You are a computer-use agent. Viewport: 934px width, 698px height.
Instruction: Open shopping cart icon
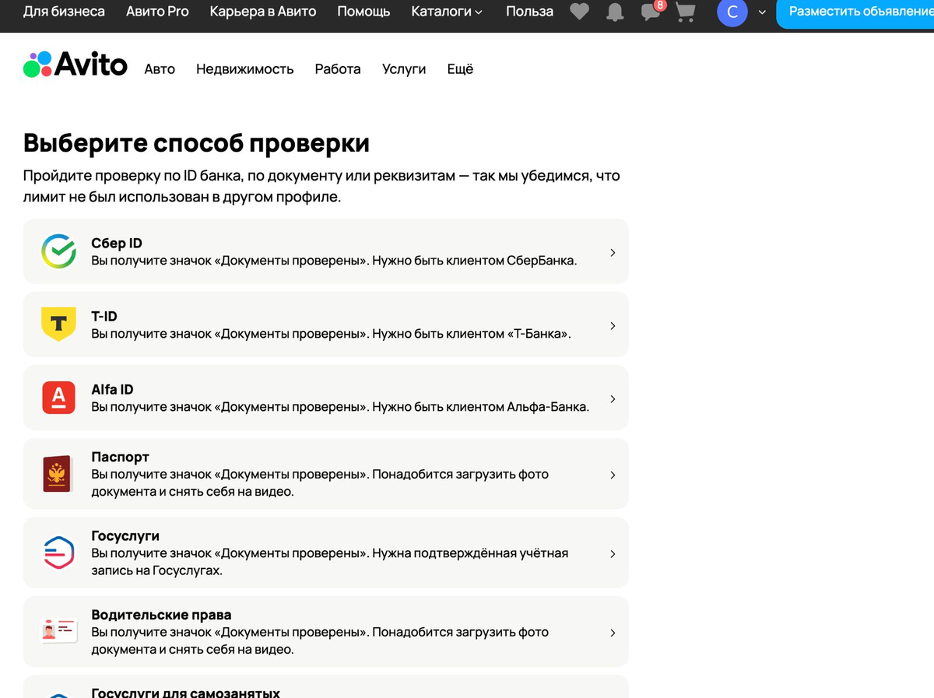pos(686,12)
